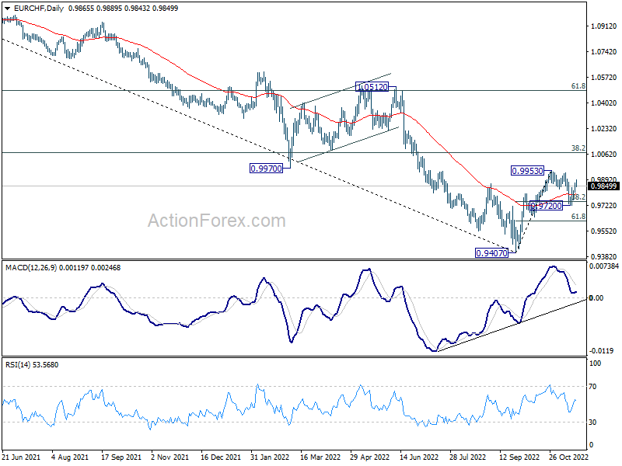622x466 pixels.
Task: Click the MACD zero level 0.00 label
Action: click(596, 298)
